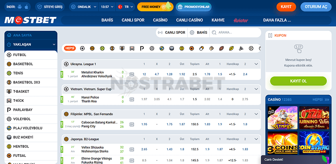Open the Burning Wins game thumbnail

314,118
